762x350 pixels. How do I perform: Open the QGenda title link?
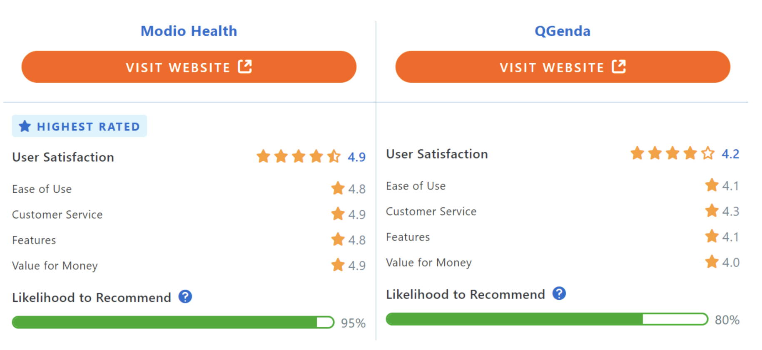pyautogui.click(x=562, y=31)
